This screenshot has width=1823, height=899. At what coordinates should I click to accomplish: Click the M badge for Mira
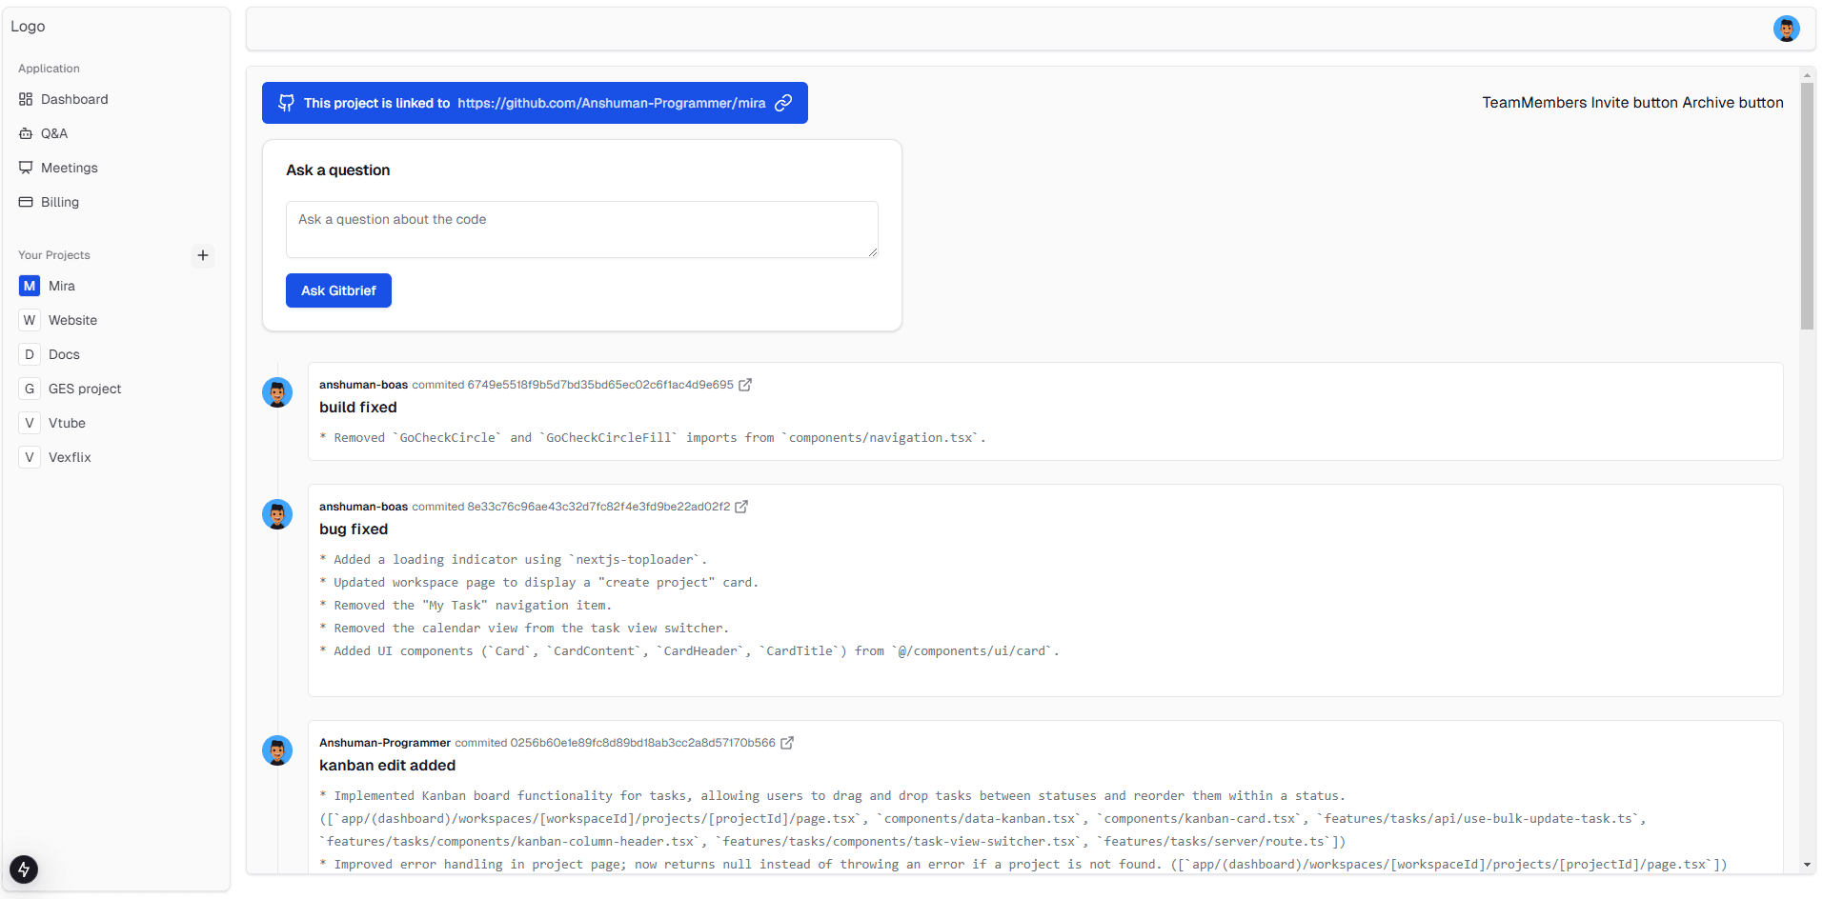tap(30, 286)
